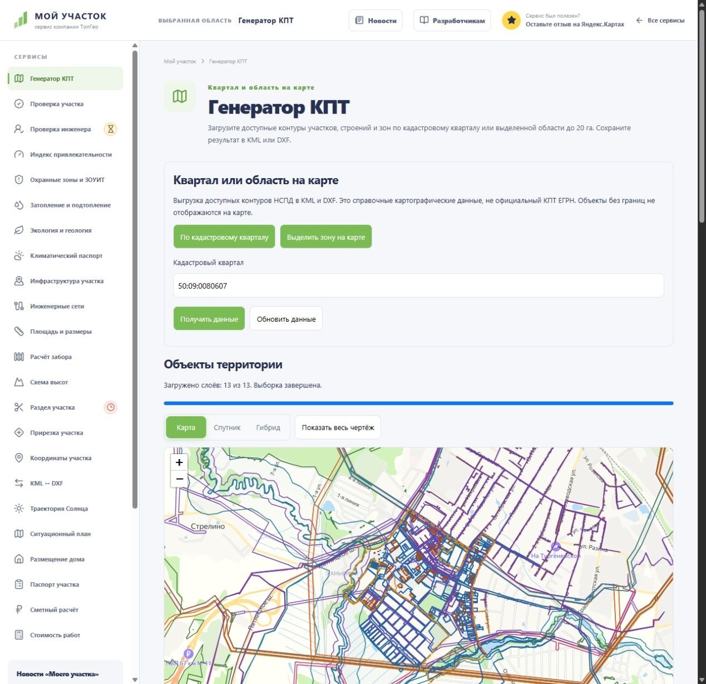This screenshot has height=684, width=706.
Task: Click the Кадастровый квартал input field
Action: 418,286
